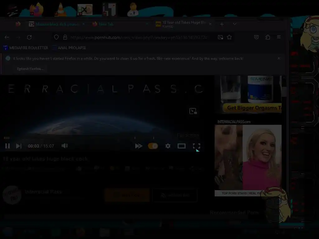Click the double-arrow fast forward icon in player

(x=139, y=146)
